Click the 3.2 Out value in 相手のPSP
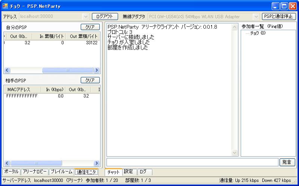This screenshot has width=299, height=186. 86,96
